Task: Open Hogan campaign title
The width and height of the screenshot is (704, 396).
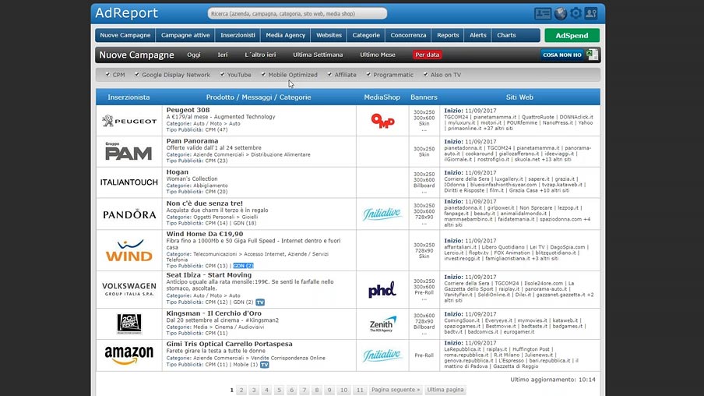Action: 178,171
